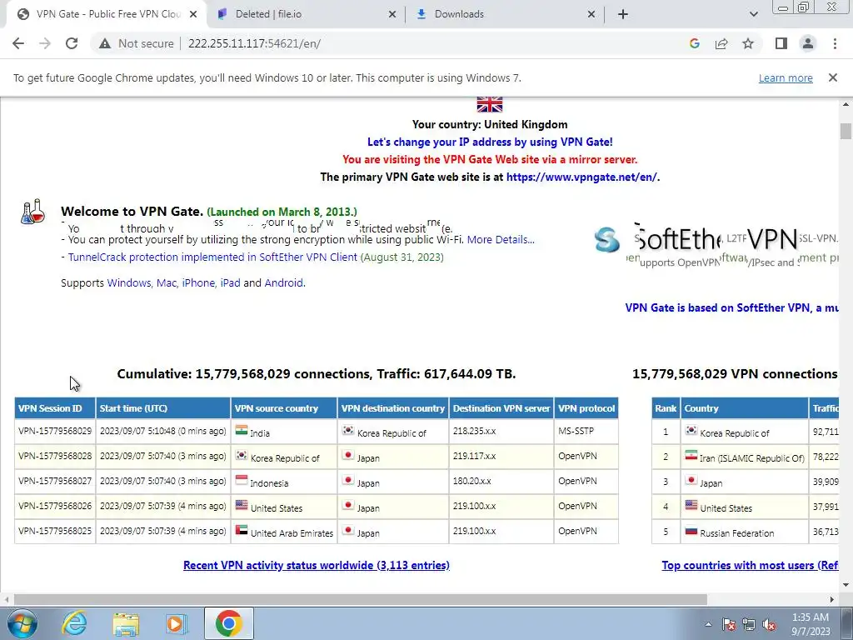853x640 pixels.
Task: Click the Mac support link
Action: click(x=167, y=283)
